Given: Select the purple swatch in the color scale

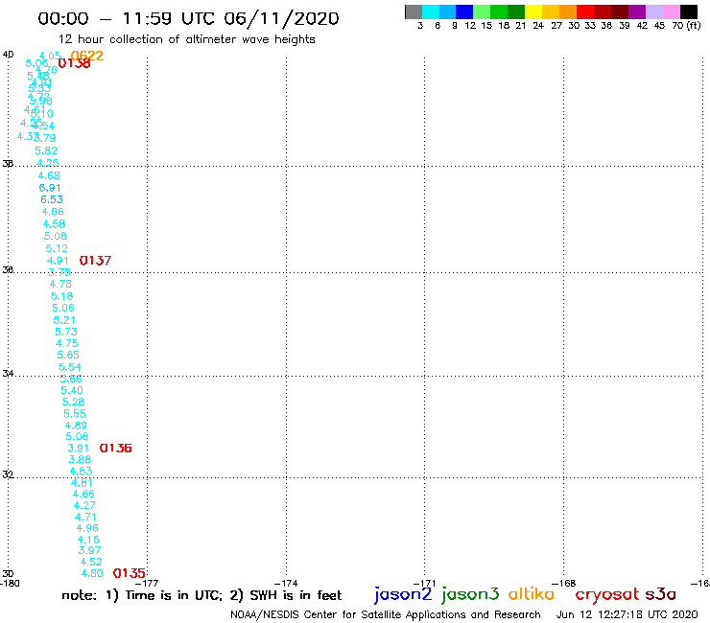Looking at the screenshot, I should [637, 12].
